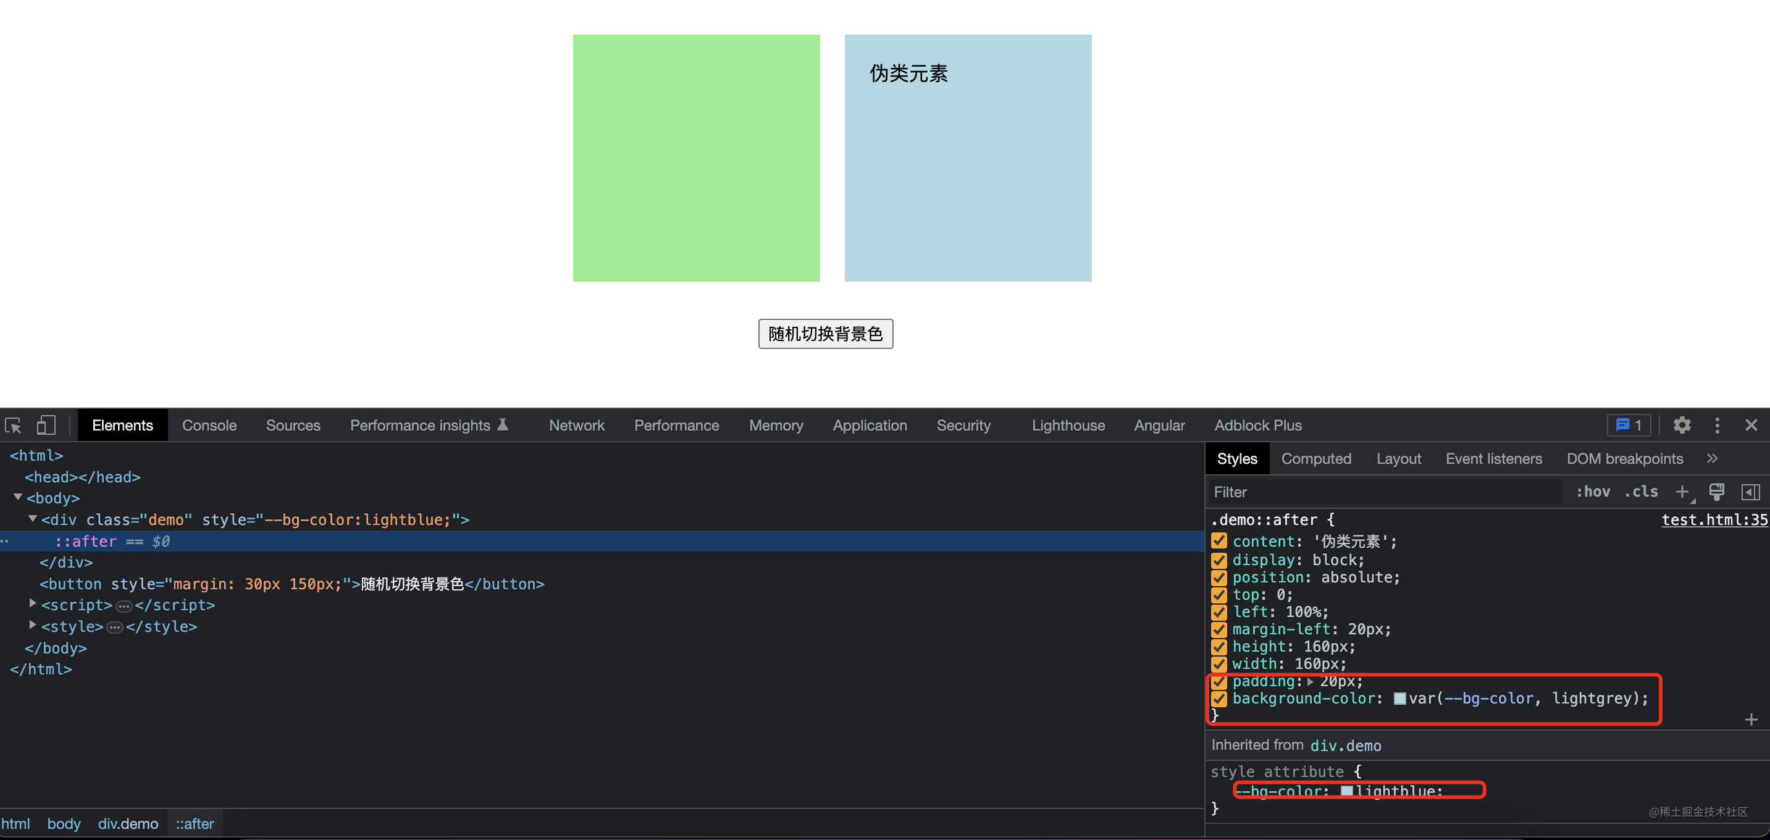The image size is (1770, 840).
Task: Open the Event listeners pane tab
Action: click(x=1493, y=458)
